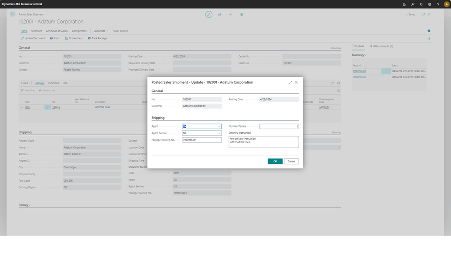Click the delete trash can icon

pos(241,14)
